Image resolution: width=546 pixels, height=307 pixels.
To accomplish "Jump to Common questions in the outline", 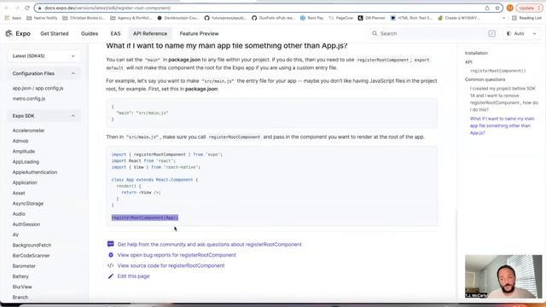I will click(485, 79).
